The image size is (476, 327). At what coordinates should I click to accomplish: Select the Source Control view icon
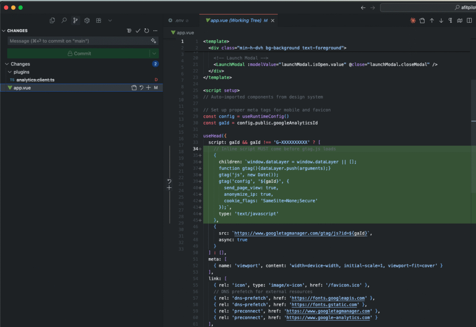tap(75, 20)
